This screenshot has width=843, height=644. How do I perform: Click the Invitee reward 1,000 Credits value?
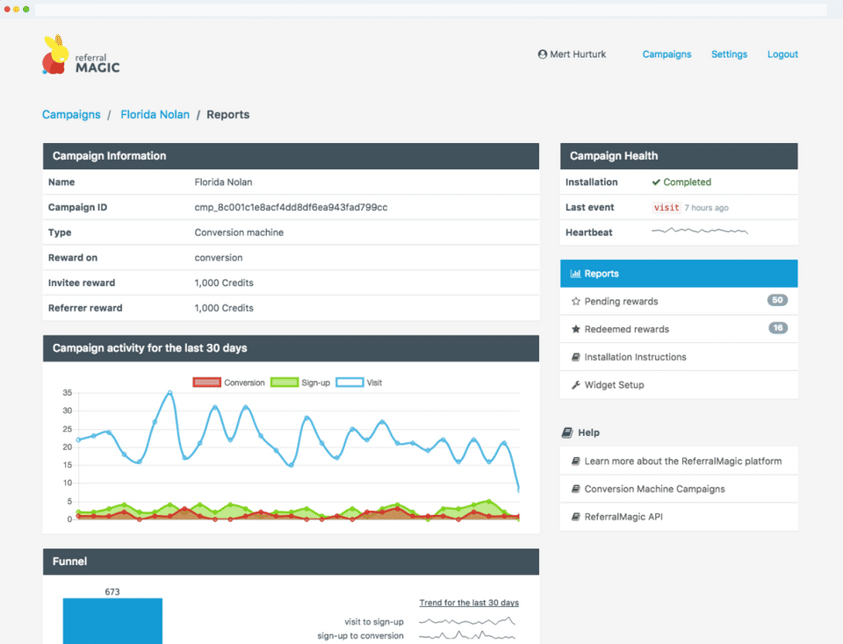[x=224, y=283]
